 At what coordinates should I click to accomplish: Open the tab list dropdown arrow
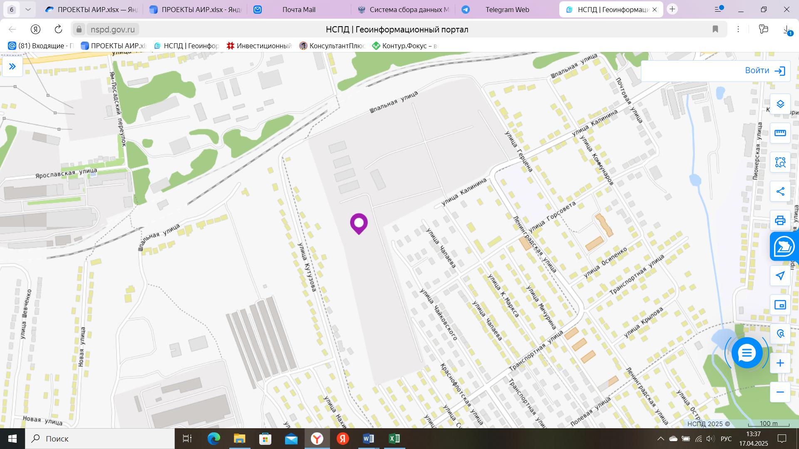(x=28, y=9)
